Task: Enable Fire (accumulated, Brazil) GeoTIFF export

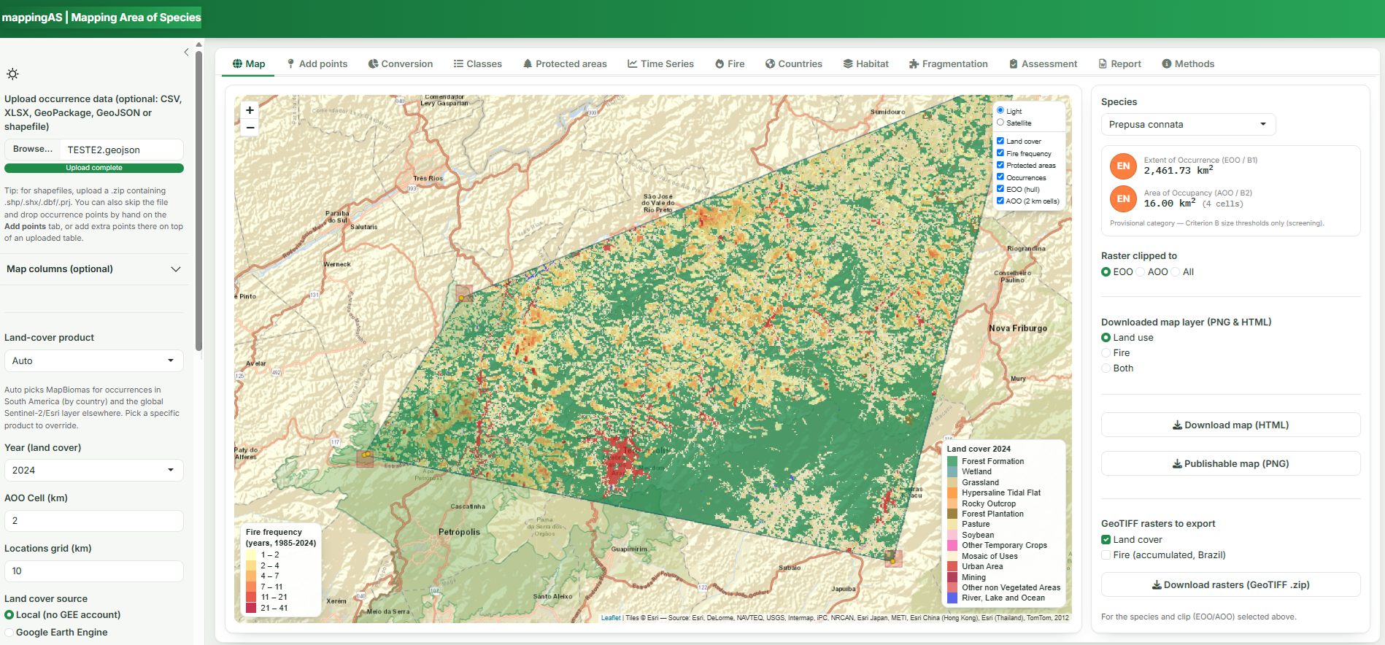Action: tap(1106, 555)
